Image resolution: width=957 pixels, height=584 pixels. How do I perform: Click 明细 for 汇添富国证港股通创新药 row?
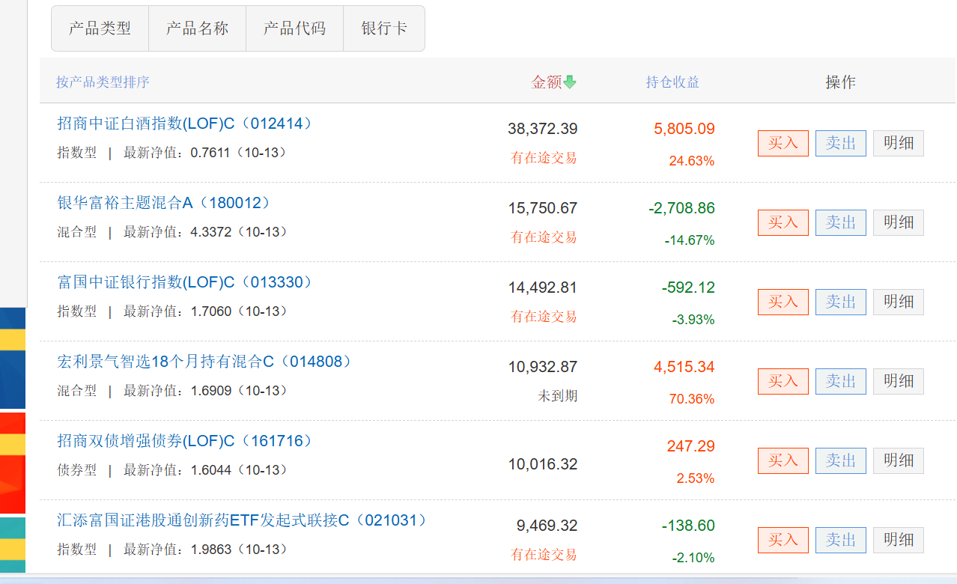pos(899,540)
